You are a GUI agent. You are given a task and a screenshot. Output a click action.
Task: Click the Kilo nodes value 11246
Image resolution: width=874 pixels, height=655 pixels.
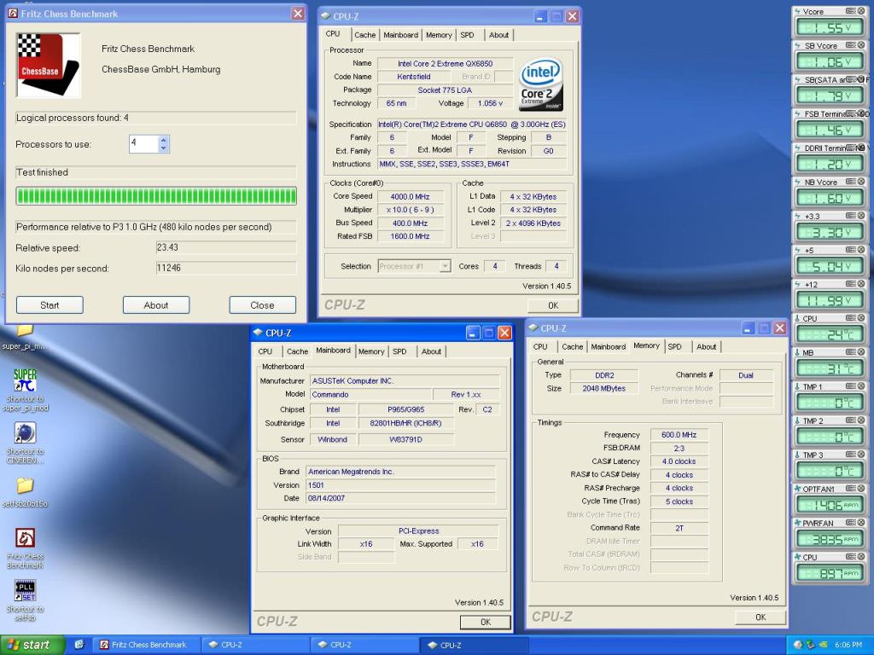click(x=225, y=268)
